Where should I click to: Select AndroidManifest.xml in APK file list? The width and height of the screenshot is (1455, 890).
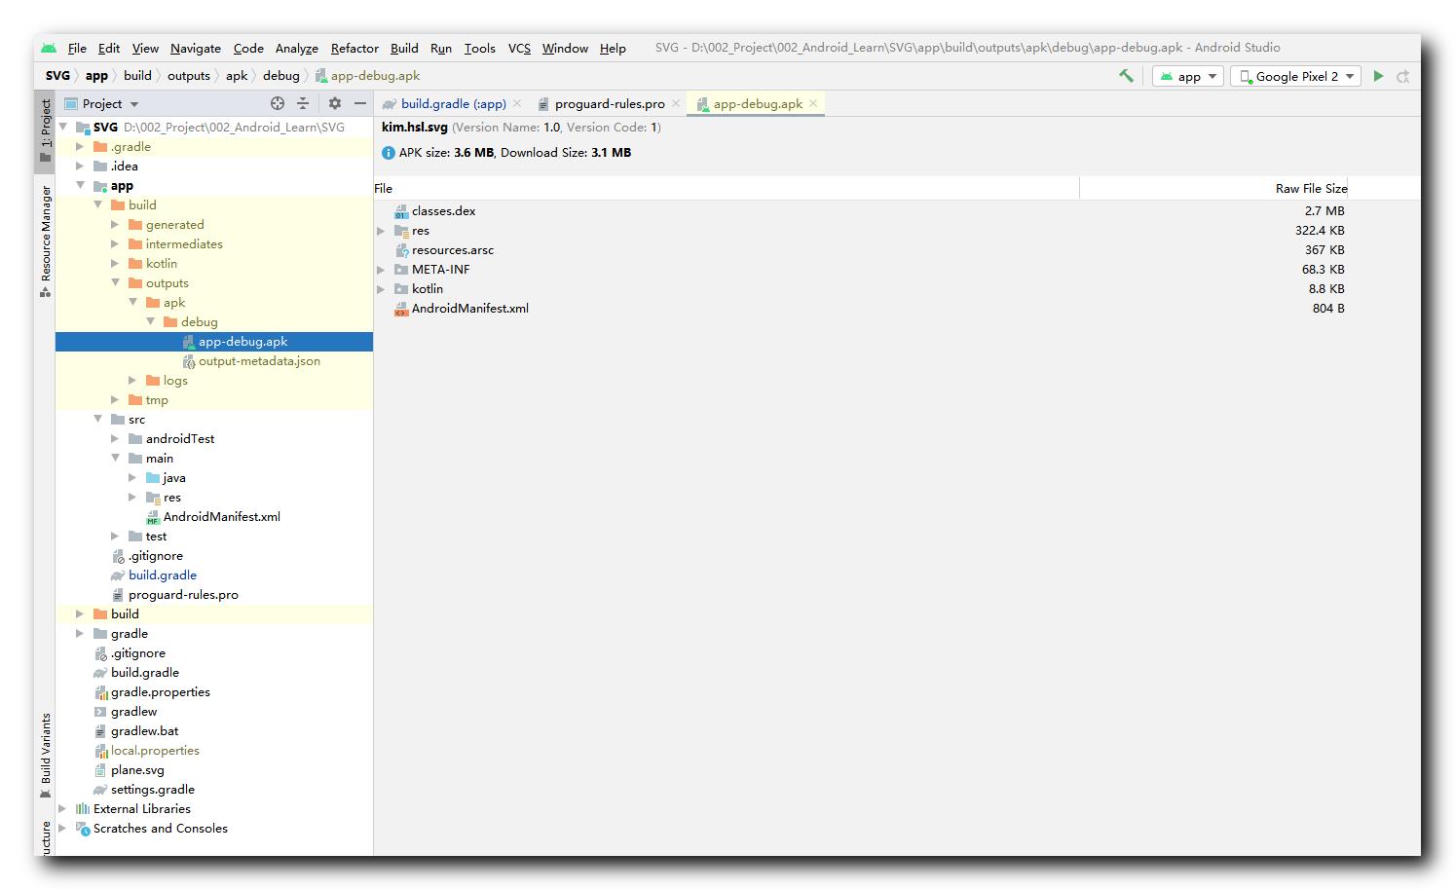(469, 309)
